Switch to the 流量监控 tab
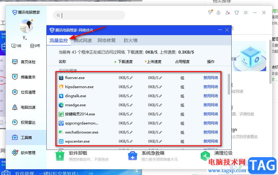 click(59, 41)
